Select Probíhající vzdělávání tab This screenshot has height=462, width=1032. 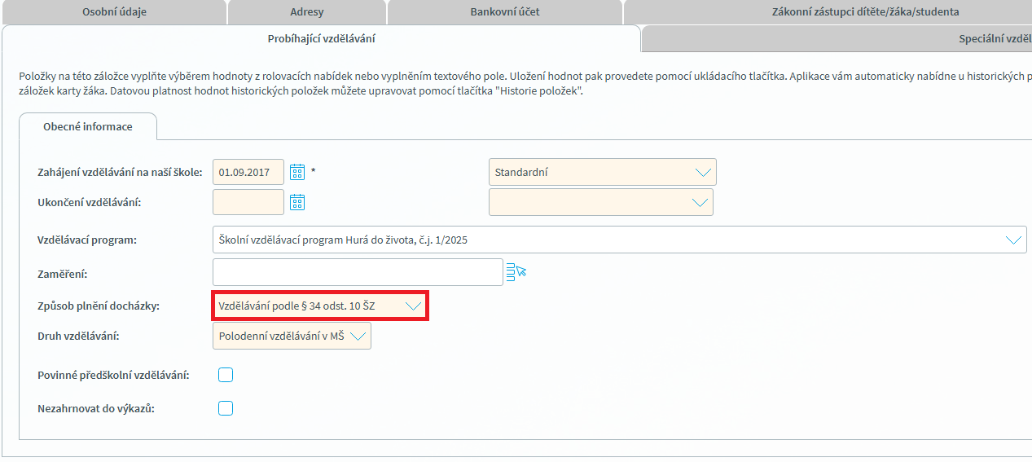click(x=322, y=38)
